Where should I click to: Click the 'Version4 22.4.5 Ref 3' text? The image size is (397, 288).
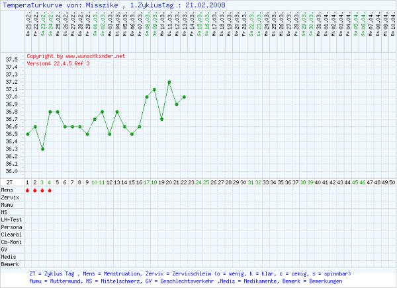(x=57, y=64)
